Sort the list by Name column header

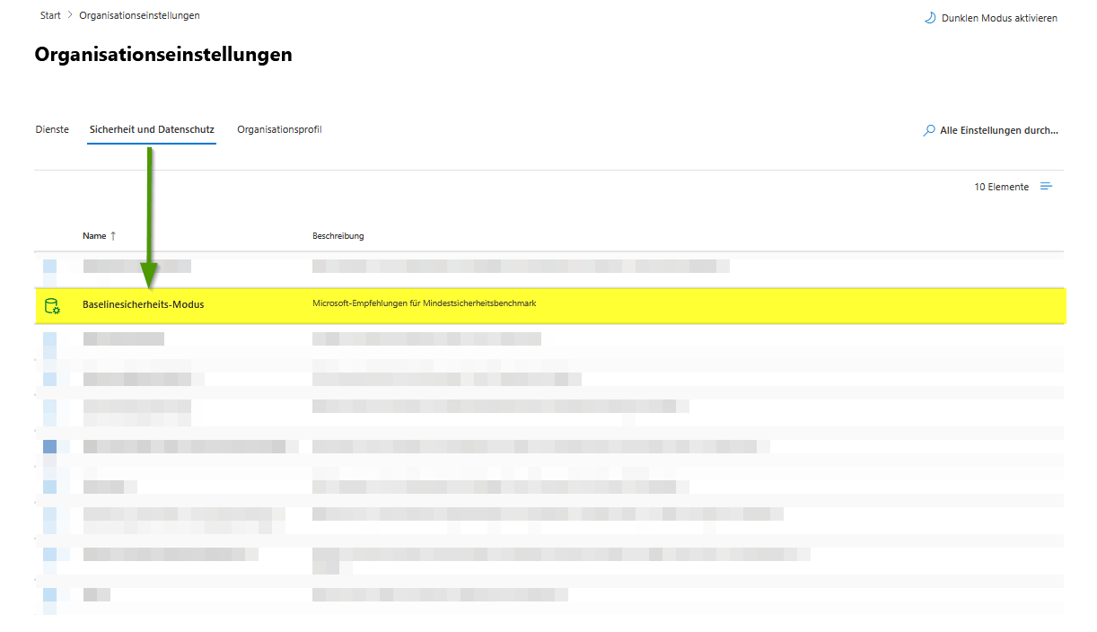tap(94, 236)
